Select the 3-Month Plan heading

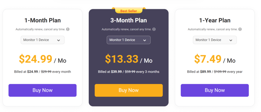click(129, 20)
